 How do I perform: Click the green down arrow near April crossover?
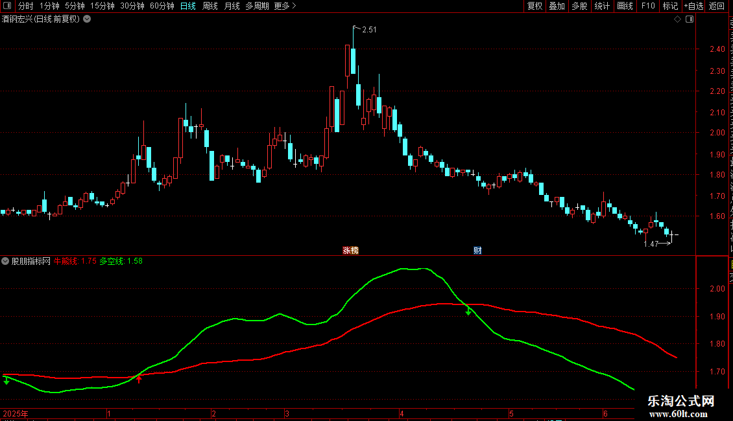[x=468, y=312]
